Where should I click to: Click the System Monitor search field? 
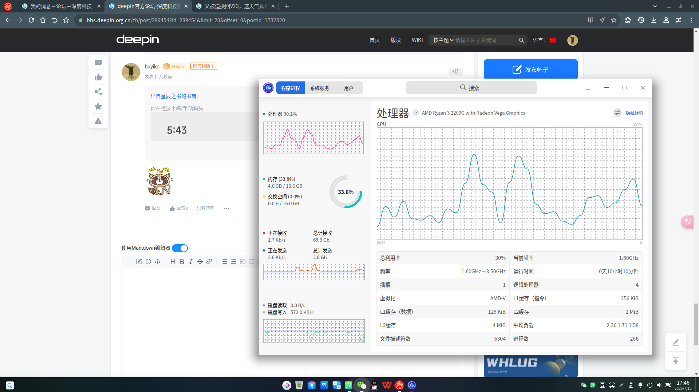(x=471, y=88)
